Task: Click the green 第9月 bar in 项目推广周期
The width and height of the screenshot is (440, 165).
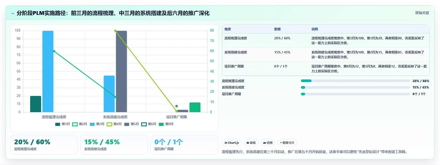Action: coord(195,107)
